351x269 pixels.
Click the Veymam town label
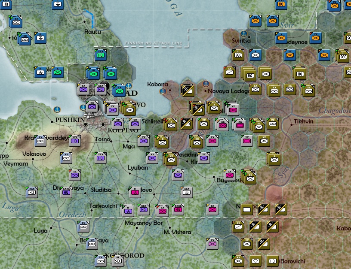pyautogui.click(x=15, y=163)
